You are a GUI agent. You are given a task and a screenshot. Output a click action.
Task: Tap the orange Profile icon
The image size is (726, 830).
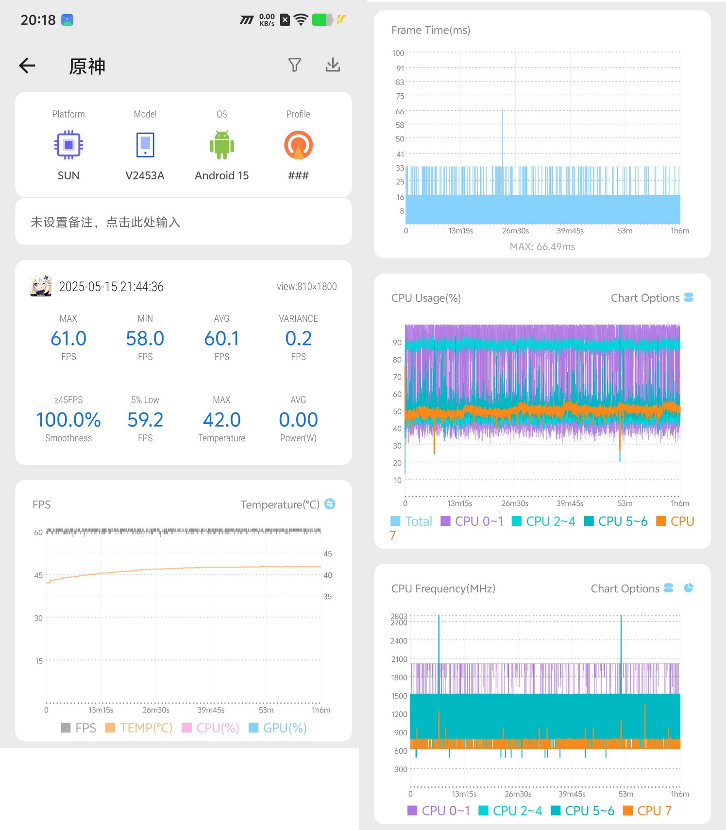click(x=298, y=145)
